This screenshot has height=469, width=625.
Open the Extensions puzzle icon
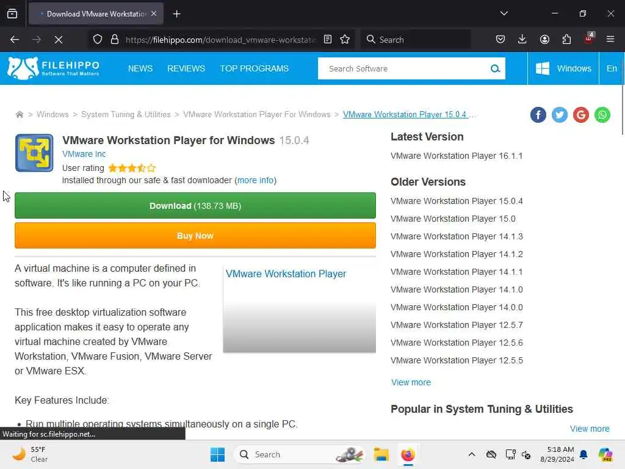566,40
